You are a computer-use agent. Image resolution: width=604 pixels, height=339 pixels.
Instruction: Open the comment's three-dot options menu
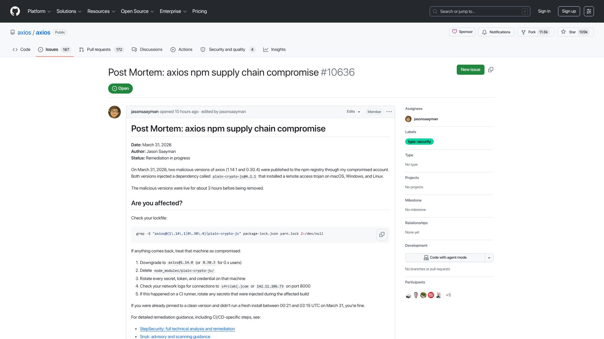(x=389, y=112)
